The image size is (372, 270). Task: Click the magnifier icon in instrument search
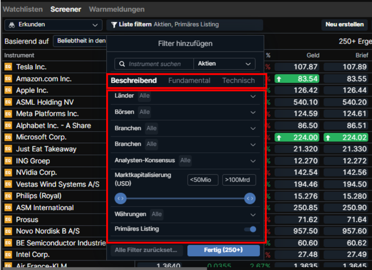(x=122, y=64)
